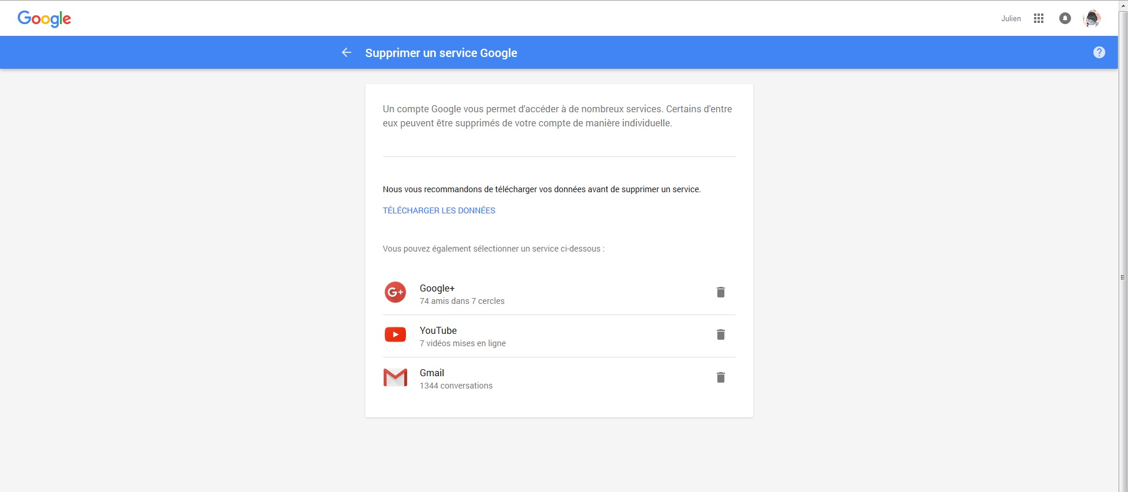The image size is (1128, 492).
Task: Select the Gmail service name
Action: (x=432, y=373)
